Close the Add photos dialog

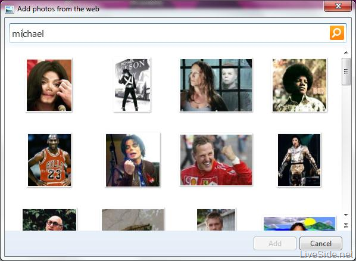[x=338, y=6]
